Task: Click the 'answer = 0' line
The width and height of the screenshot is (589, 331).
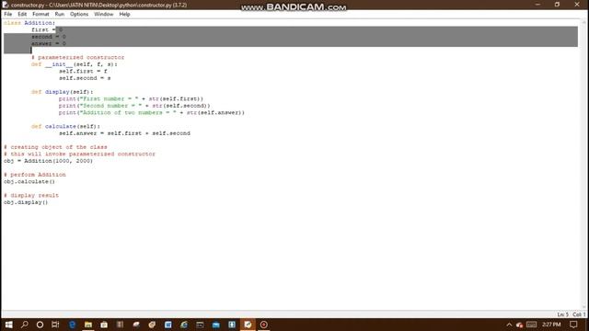Action: pyautogui.click(x=49, y=43)
